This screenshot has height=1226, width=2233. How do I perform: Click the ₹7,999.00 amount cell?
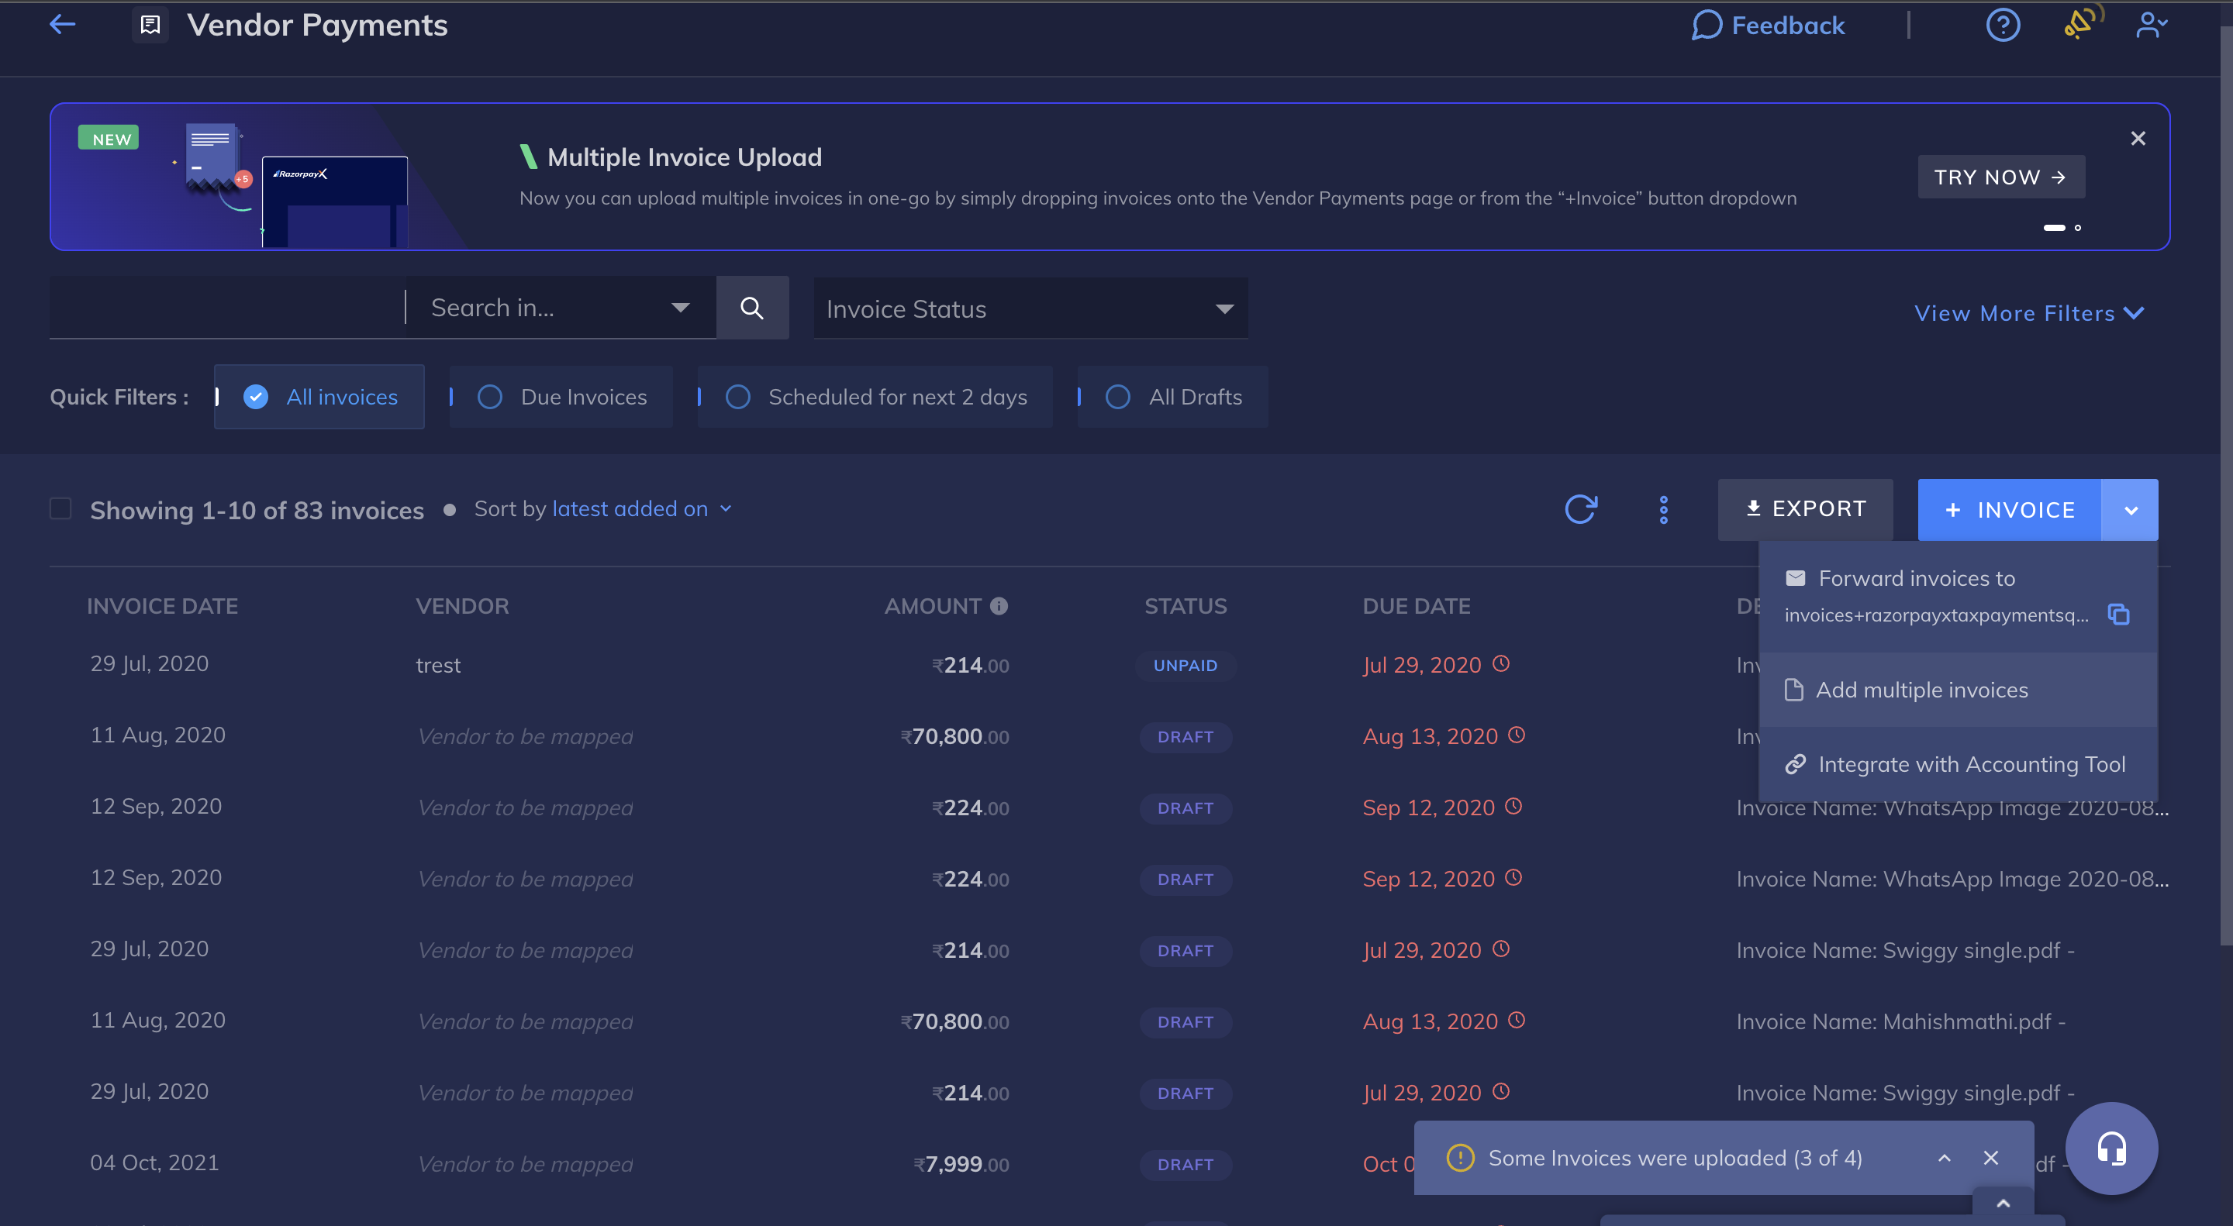(x=961, y=1164)
